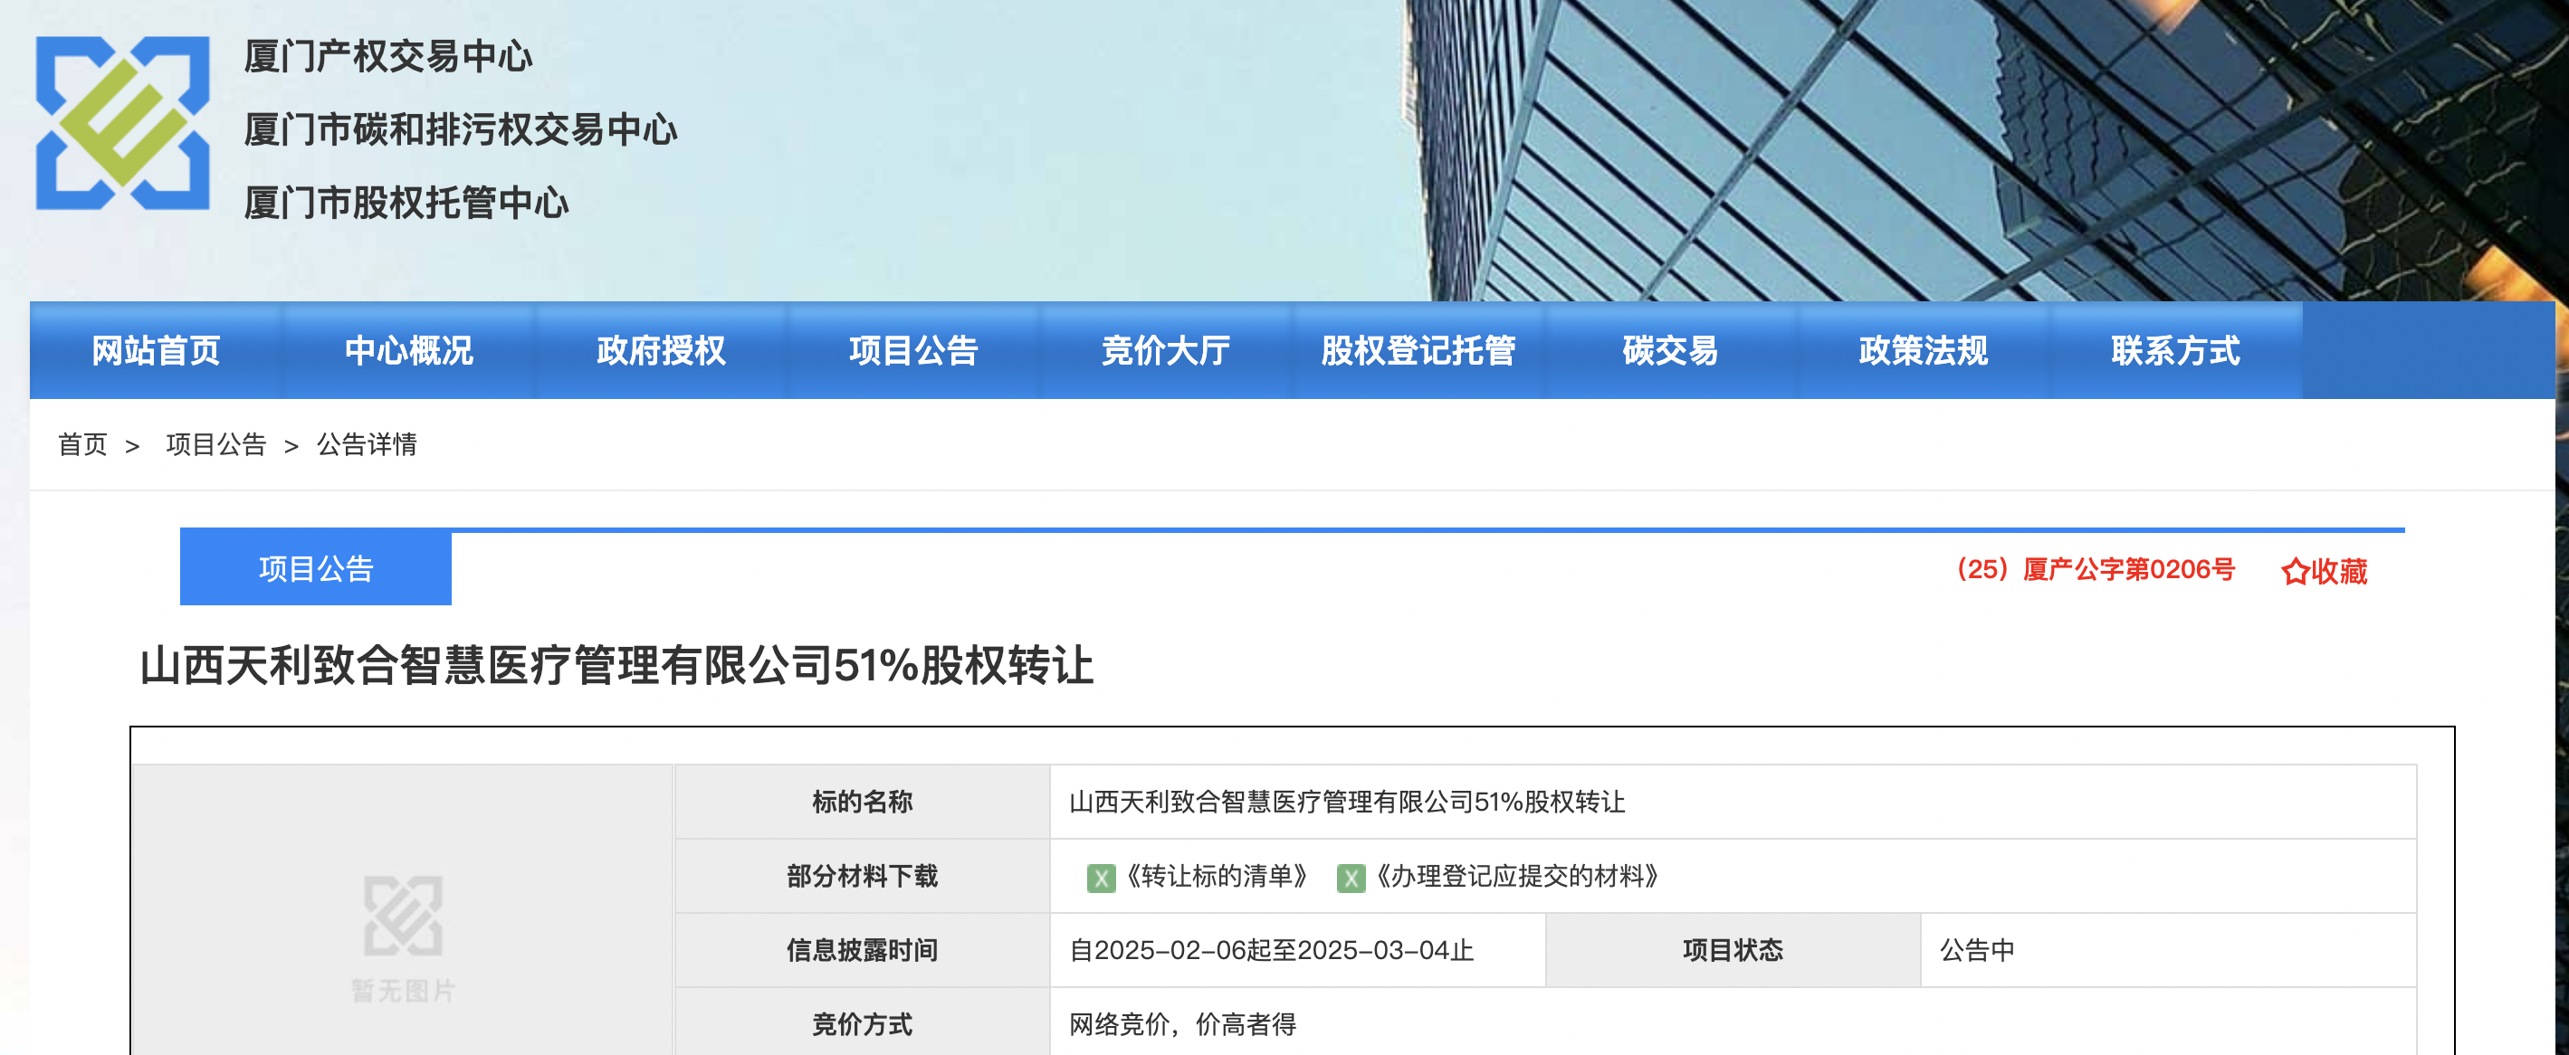This screenshot has width=2569, height=1055.
Task: Click the Xiamen Property Exchange logo
Action: pyautogui.click(x=123, y=123)
